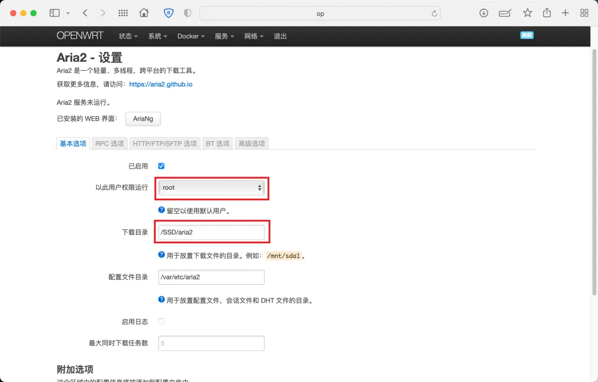Image resolution: width=598 pixels, height=382 pixels.
Task: Click the 附加选项 heading
Action: (x=75, y=369)
